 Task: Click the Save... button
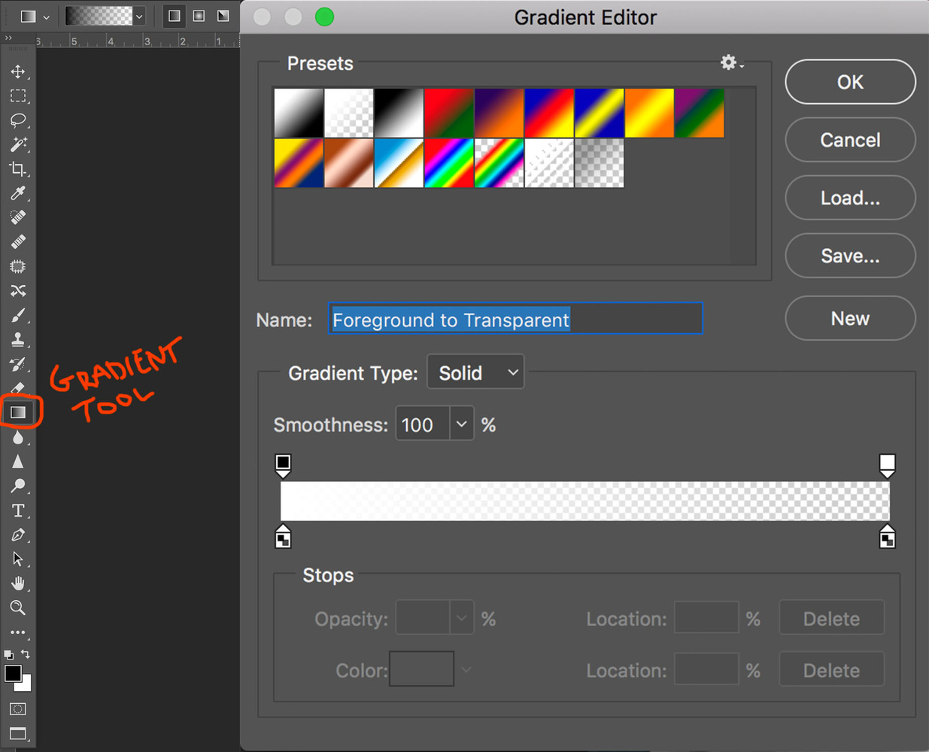[x=850, y=256]
